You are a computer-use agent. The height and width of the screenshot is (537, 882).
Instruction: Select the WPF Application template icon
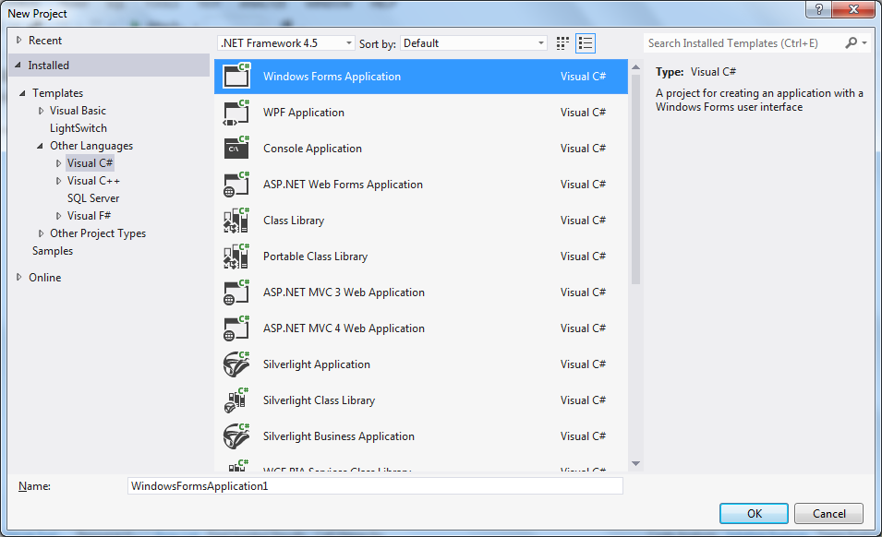236,112
